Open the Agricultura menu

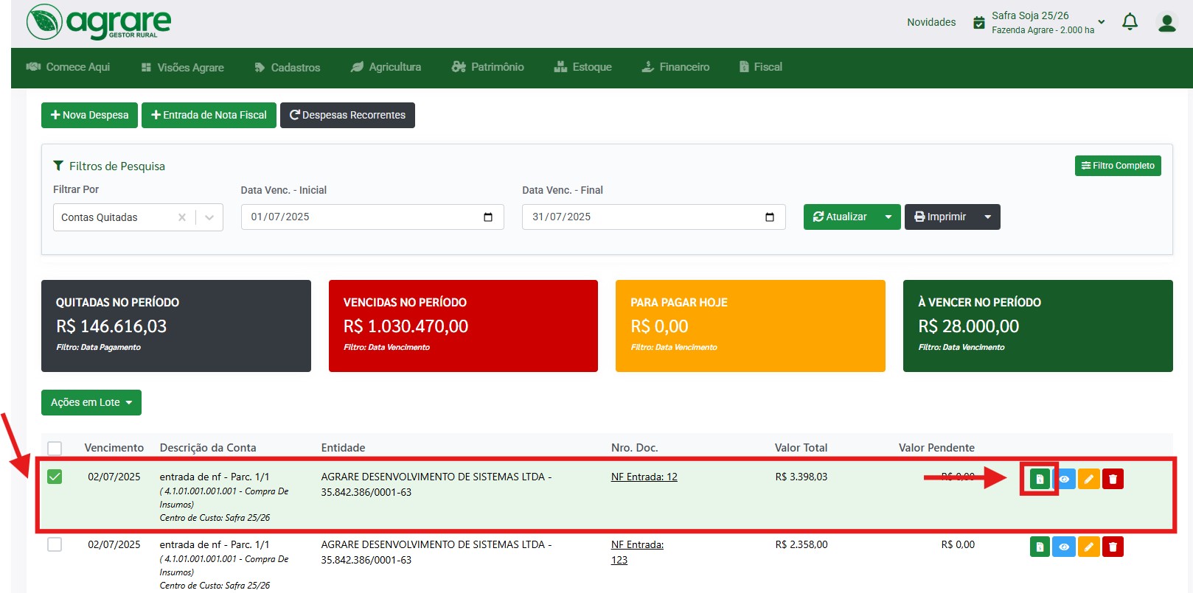coord(386,67)
